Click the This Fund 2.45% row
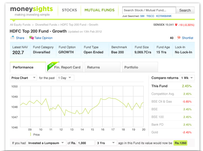The height and width of the screenshot is (151, 203). pos(173,86)
